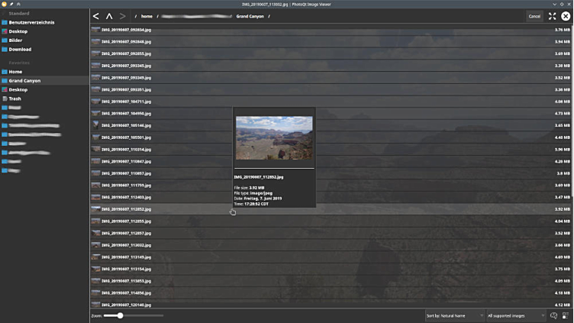This screenshot has height=323, width=574.
Task: Open the Trash folder in sidebar
Action: click(15, 99)
